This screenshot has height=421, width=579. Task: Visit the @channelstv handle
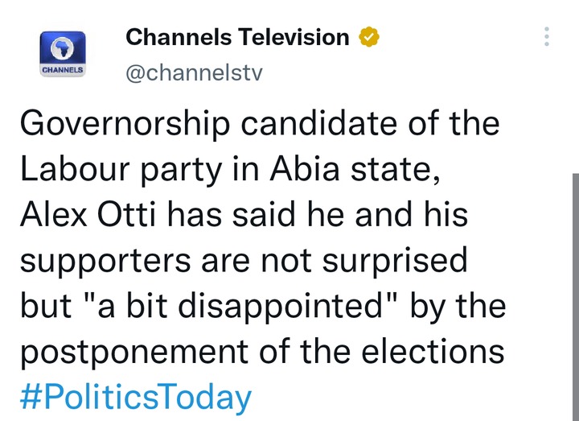point(195,72)
